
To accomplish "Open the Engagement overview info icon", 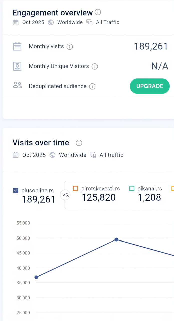I will coord(98,12).
